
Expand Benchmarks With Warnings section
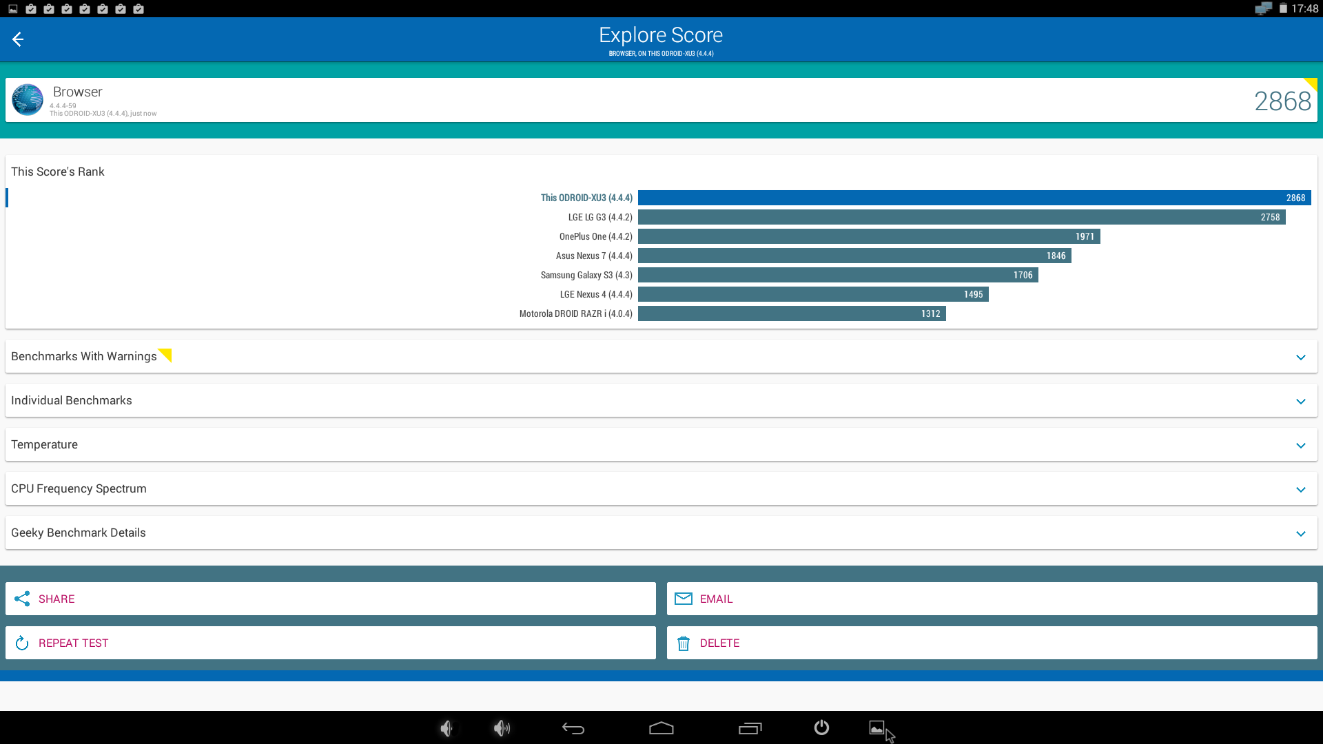661,356
